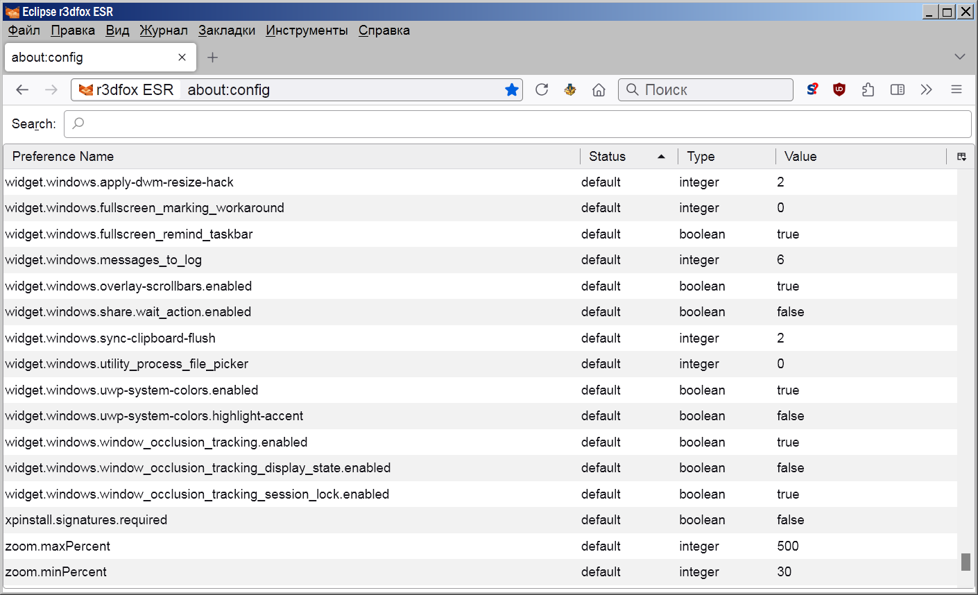Viewport: 978px width, 595px height.
Task: Click value 500 of zoom.maxPercent
Action: coord(788,546)
